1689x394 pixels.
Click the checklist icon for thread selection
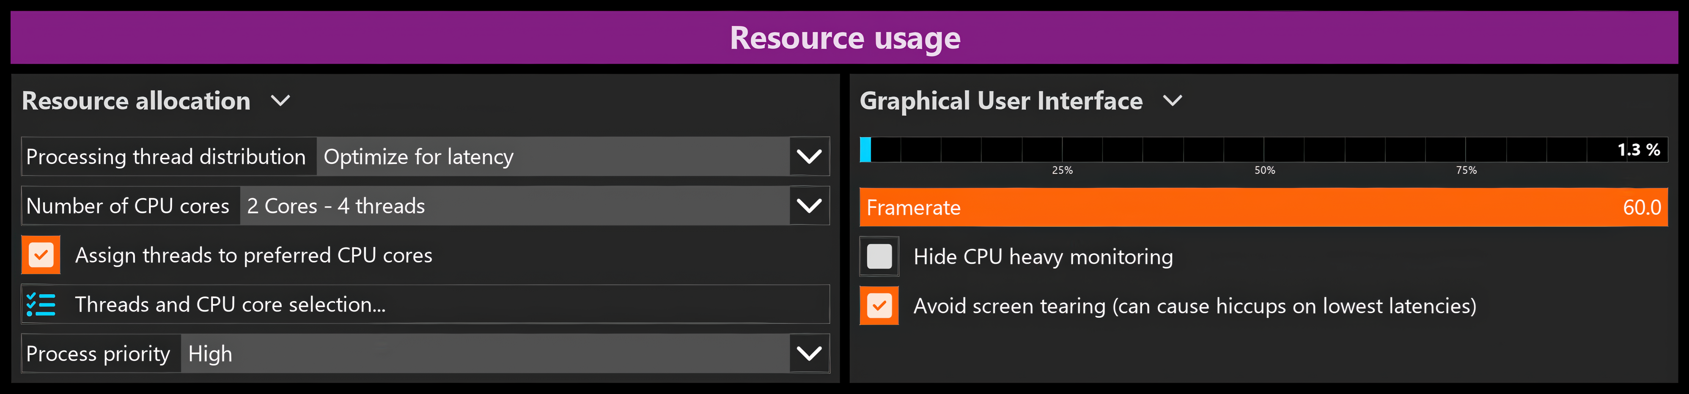41,304
